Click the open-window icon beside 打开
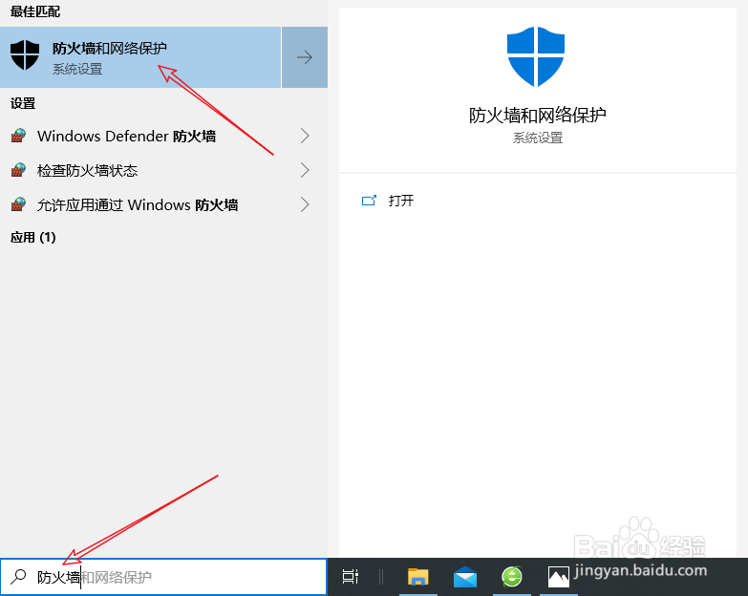The height and width of the screenshot is (596, 748). 369,201
